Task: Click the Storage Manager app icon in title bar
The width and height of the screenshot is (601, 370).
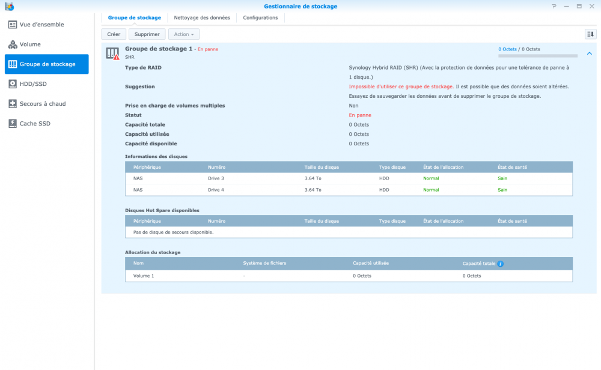Action: point(8,7)
